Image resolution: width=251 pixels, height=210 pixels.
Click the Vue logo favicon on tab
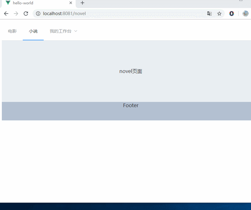tap(8, 3)
